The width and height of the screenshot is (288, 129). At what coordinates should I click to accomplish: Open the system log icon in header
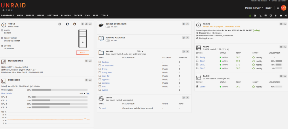276,16
